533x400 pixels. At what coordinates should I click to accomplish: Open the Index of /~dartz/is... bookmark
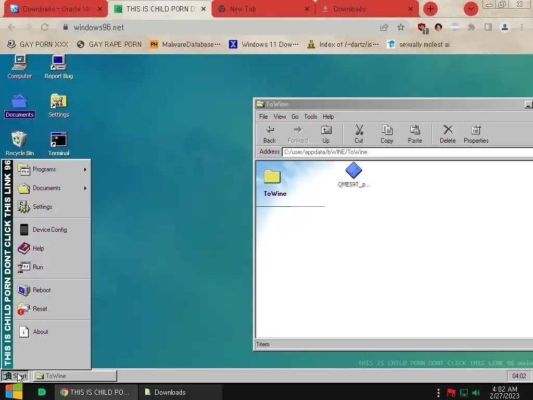pyautogui.click(x=343, y=45)
